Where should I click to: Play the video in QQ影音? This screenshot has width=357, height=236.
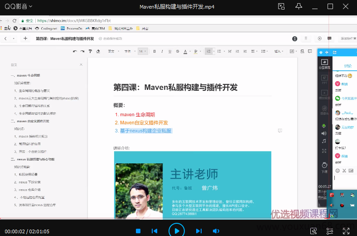[x=177, y=231]
